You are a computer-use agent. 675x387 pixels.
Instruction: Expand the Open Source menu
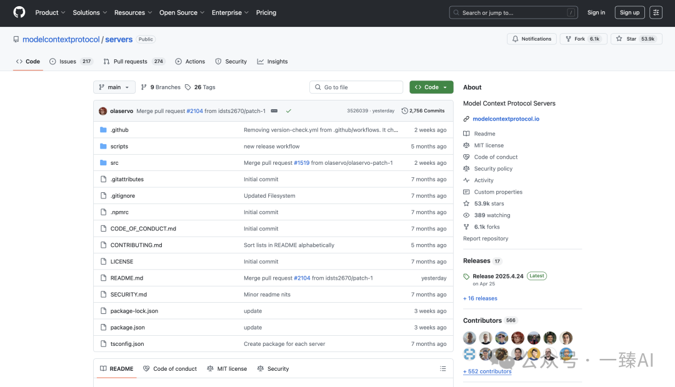[182, 12]
